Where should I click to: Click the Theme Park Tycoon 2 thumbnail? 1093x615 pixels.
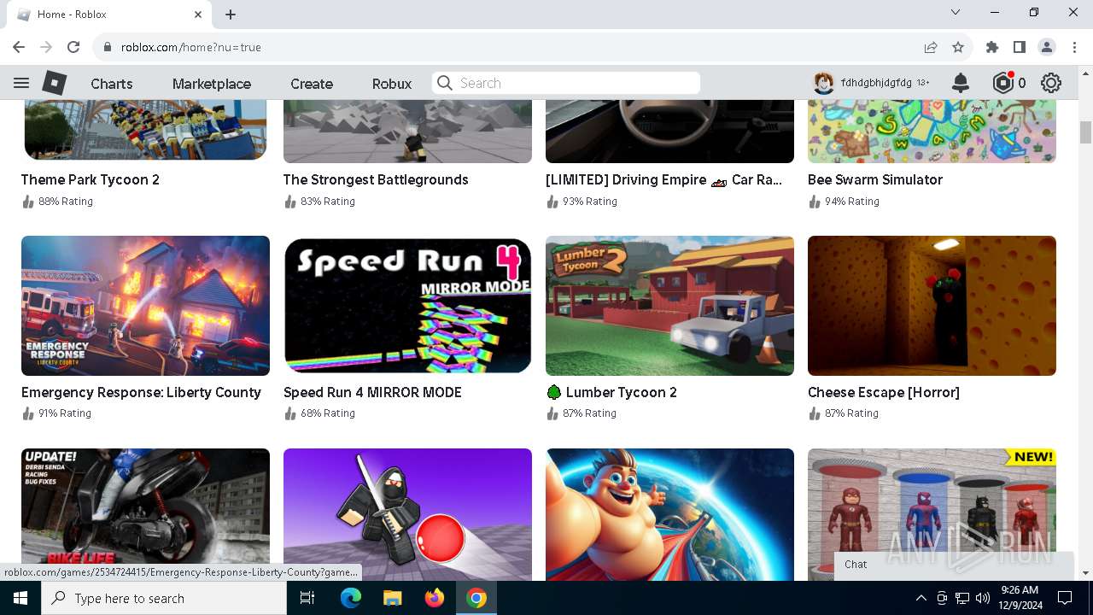click(x=145, y=131)
